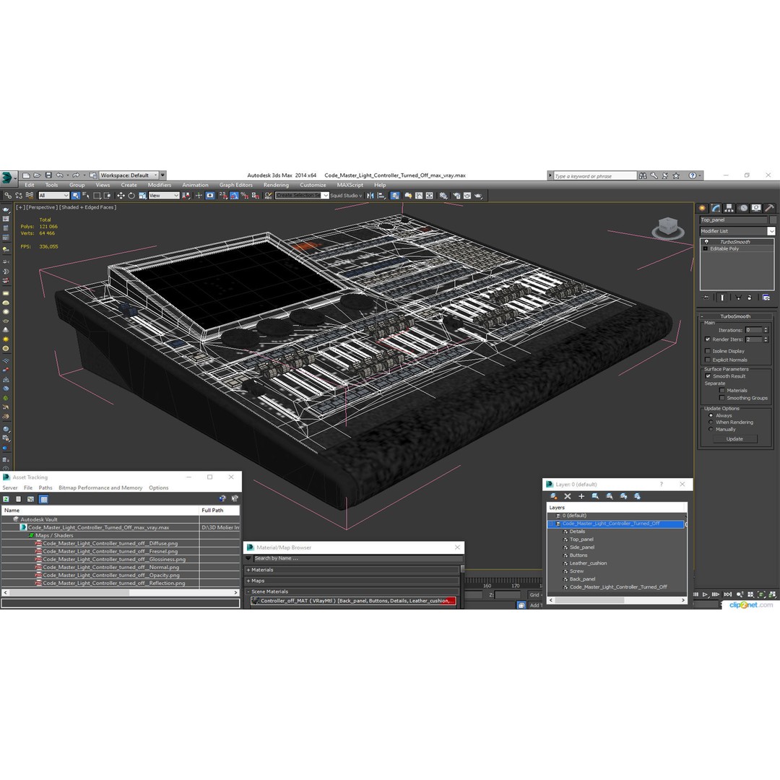780x780 pixels.
Task: Enable Separate by Smoothing Groups checkbox
Action: coord(721,398)
